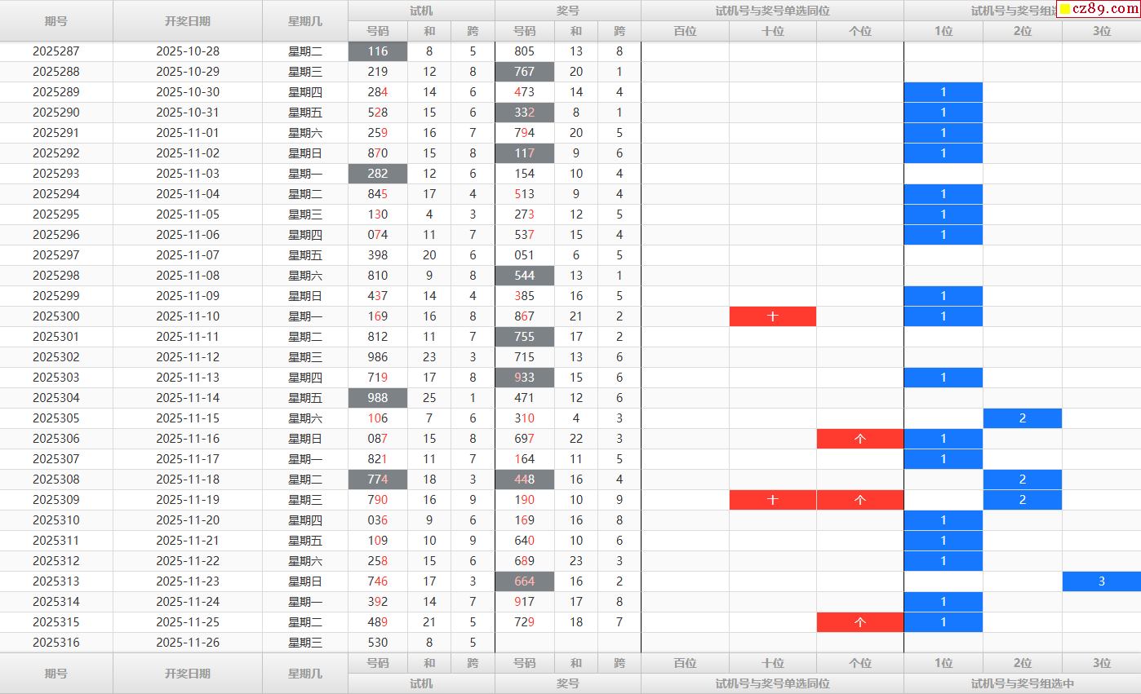Click gray highlighted 988 in row 2025304
The image size is (1141, 694).
point(377,398)
